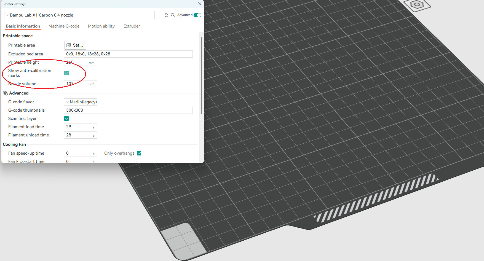The image size is (484, 261).
Task: Edit the Excluded bed area field
Action: click(x=128, y=54)
